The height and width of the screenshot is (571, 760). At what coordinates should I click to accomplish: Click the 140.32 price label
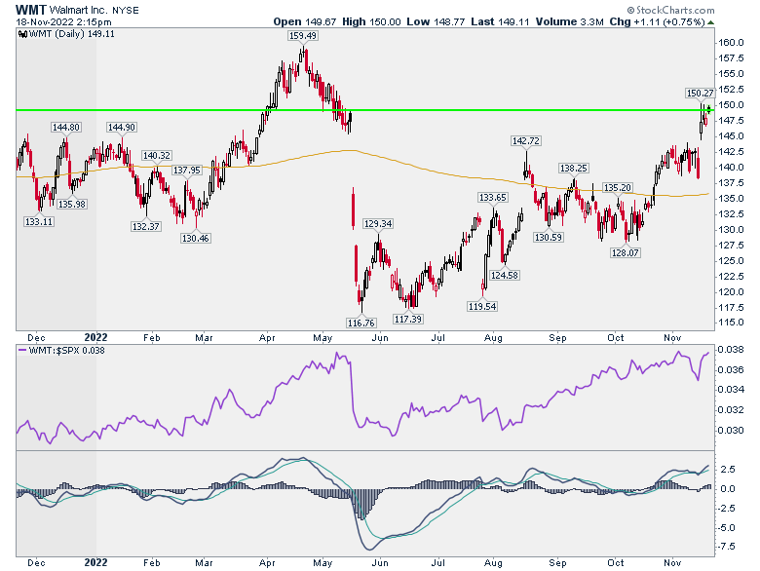156,156
